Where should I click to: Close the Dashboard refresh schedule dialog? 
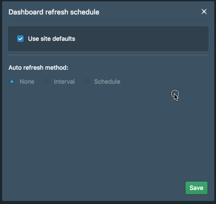click(x=204, y=11)
